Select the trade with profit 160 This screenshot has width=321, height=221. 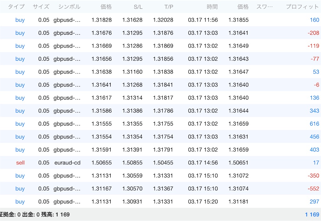(x=160, y=20)
